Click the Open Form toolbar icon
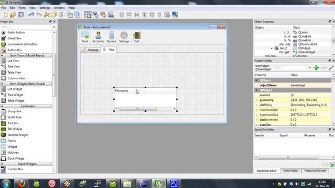 tap(13, 15)
